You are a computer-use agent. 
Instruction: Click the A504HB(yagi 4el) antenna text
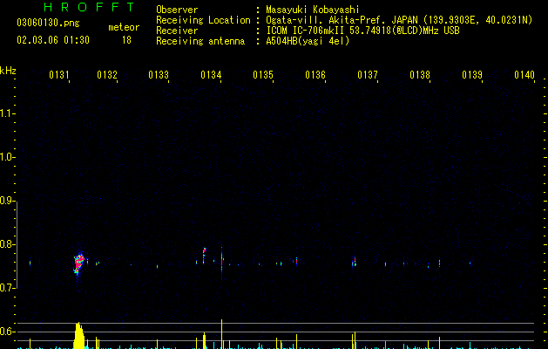click(308, 41)
